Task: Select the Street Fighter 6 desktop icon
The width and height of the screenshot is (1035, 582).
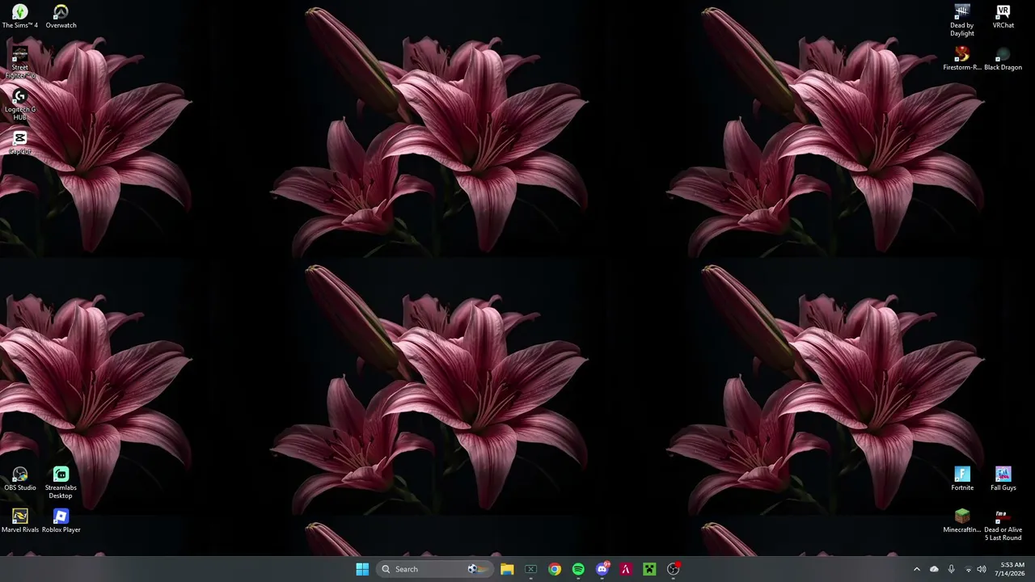Action: coord(20,63)
